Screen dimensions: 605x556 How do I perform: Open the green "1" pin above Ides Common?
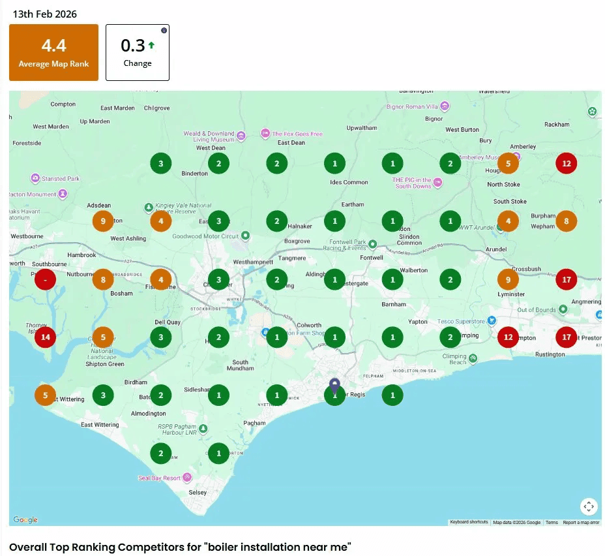(x=334, y=163)
